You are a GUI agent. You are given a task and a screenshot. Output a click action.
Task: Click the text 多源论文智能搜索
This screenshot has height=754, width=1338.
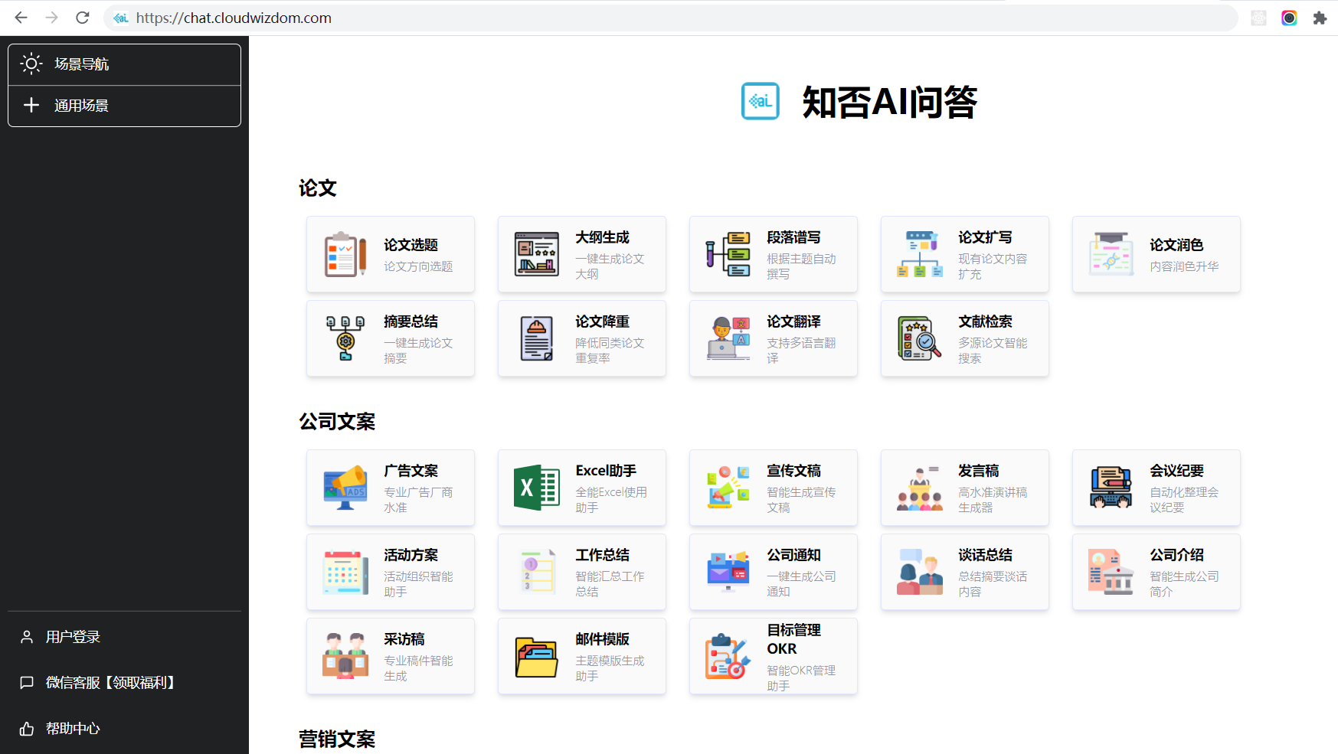point(993,351)
